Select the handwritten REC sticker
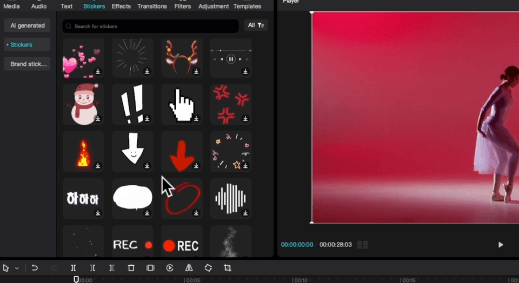Image resolution: width=519 pixels, height=283 pixels. point(132,241)
